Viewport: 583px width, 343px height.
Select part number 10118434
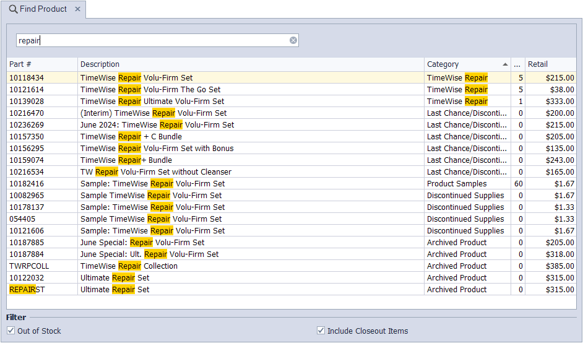coord(27,78)
